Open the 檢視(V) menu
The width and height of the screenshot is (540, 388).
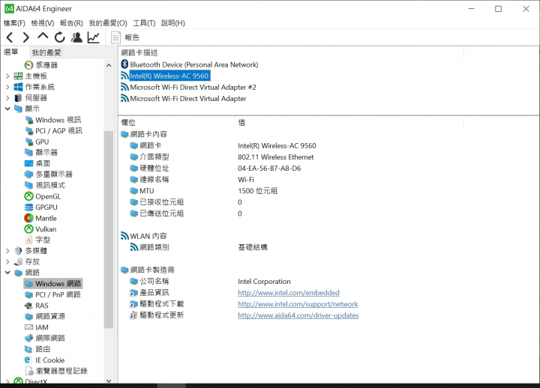tap(42, 23)
